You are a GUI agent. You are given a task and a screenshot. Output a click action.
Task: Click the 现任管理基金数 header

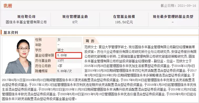(x=75, y=17)
